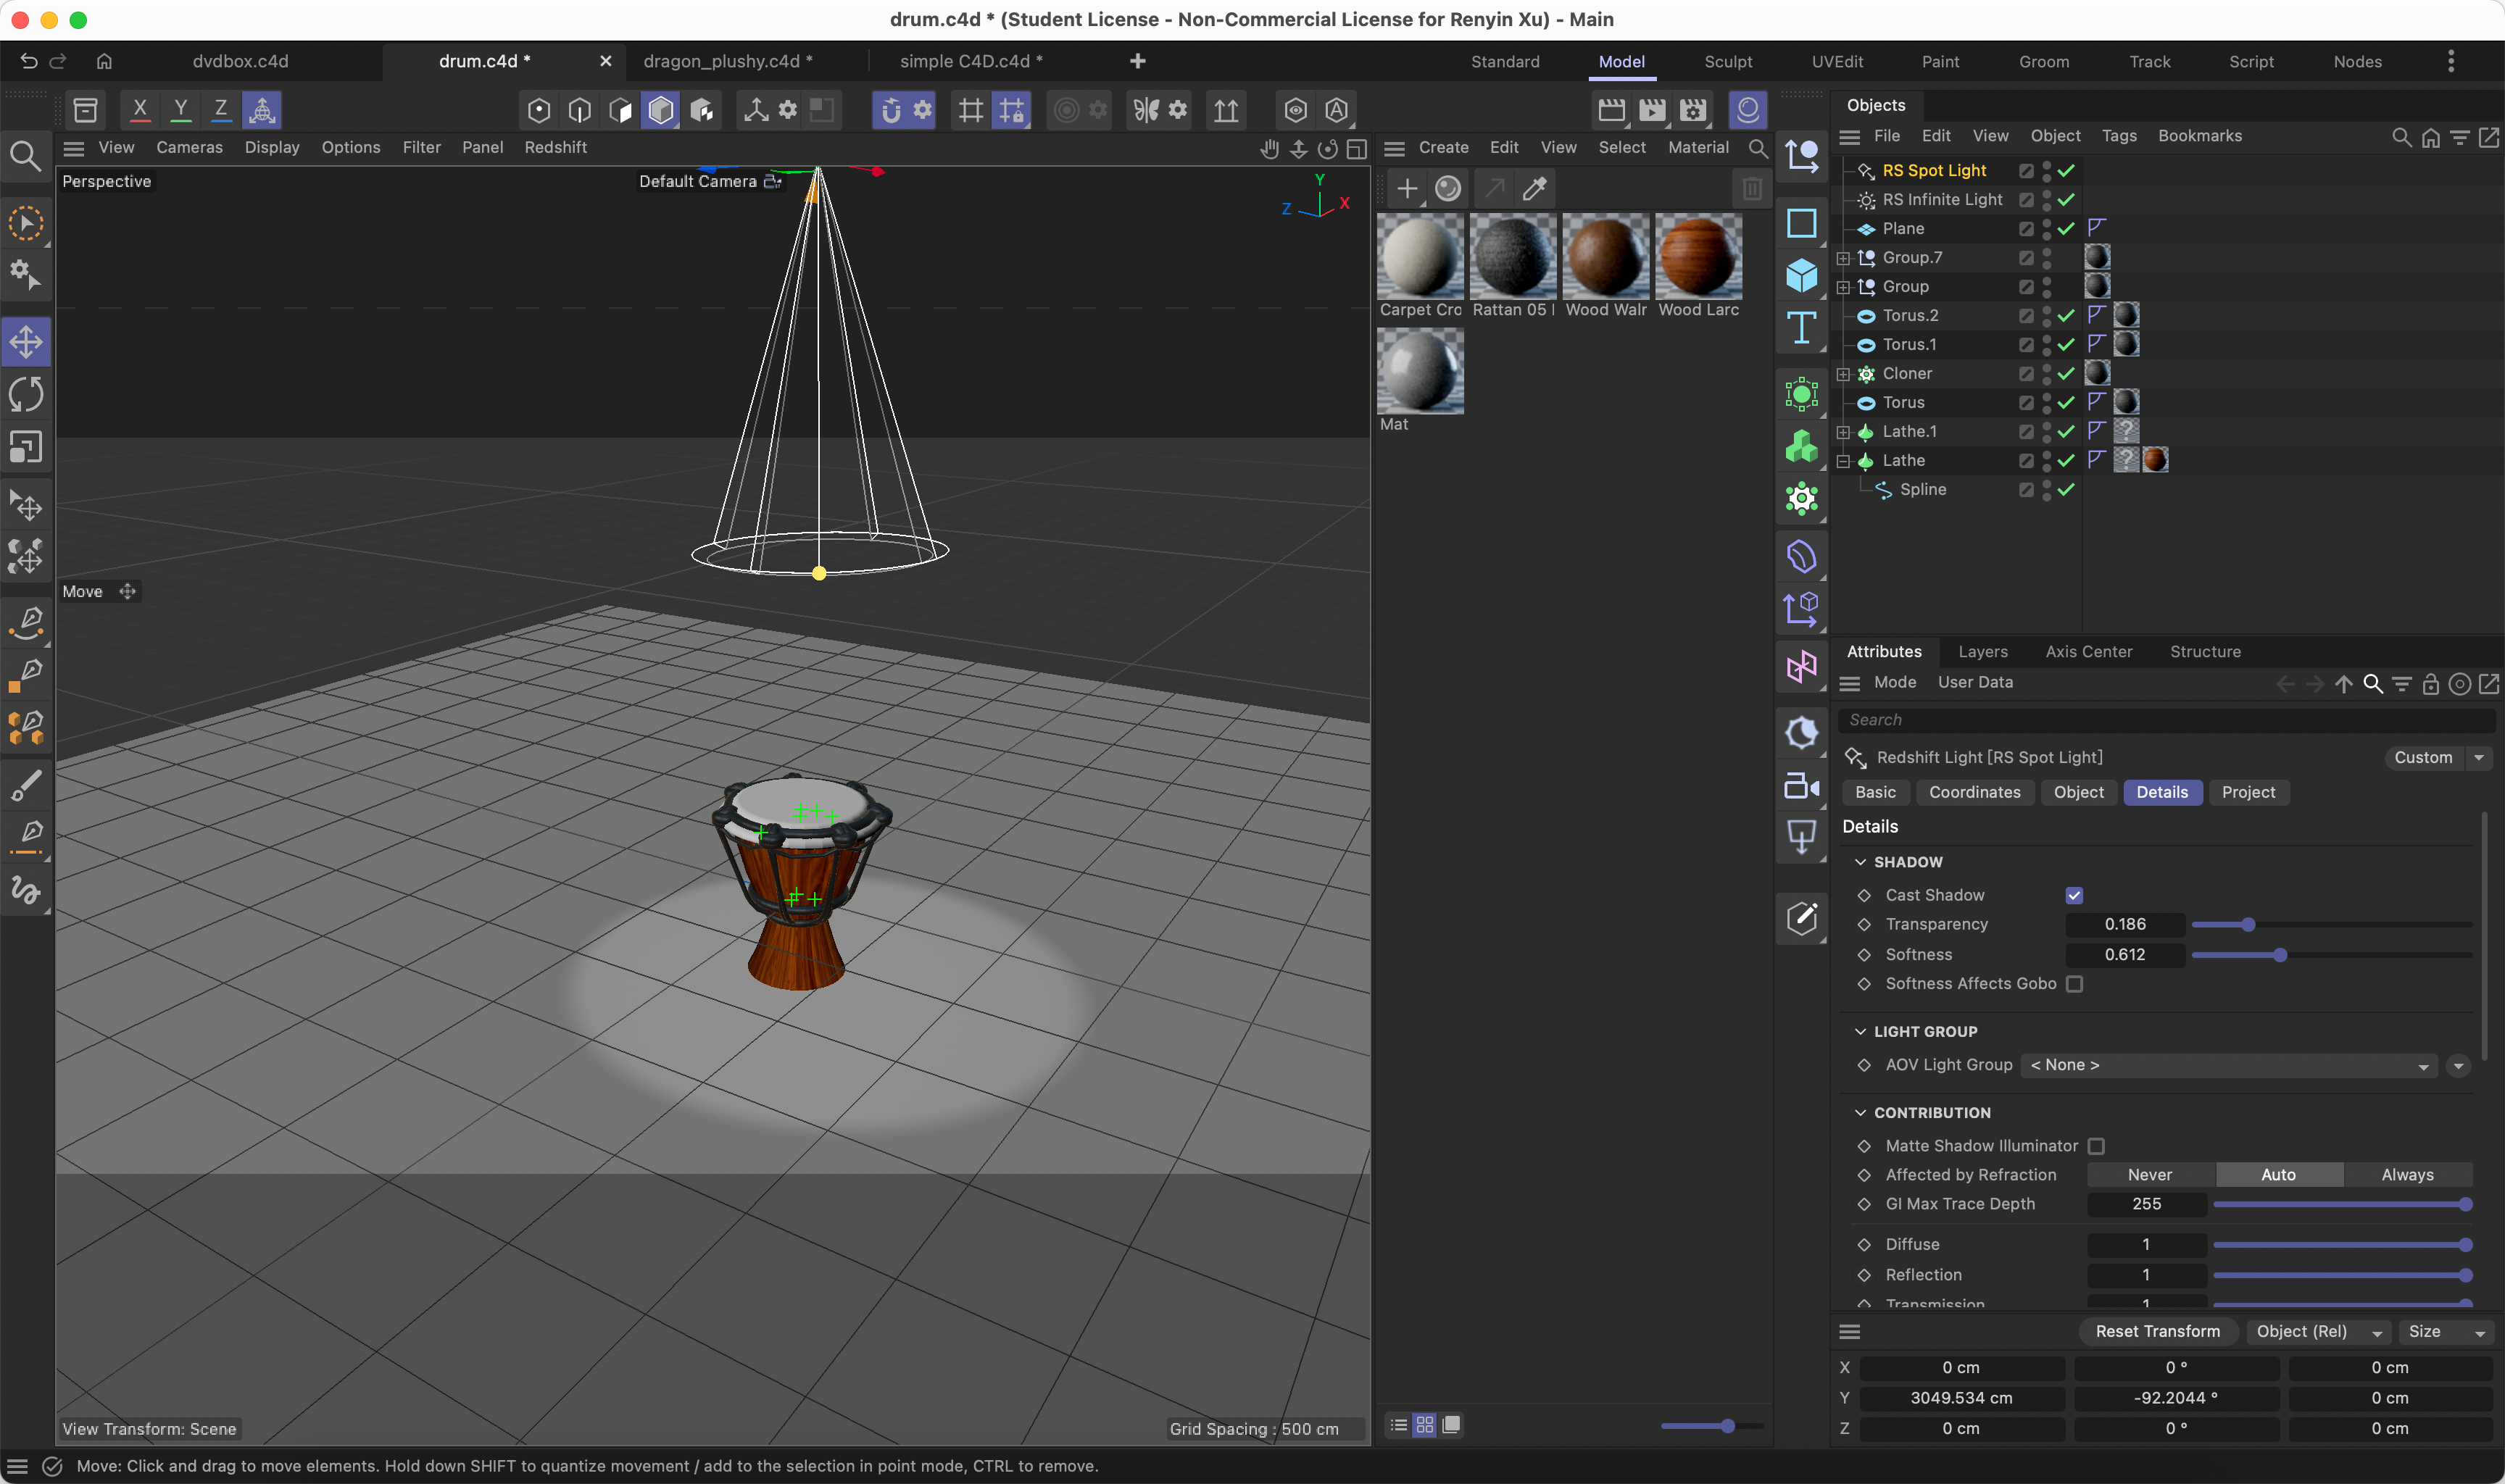Image resolution: width=2505 pixels, height=1484 pixels.
Task: Enable the Softness Affects Gobo checkbox
Action: (2074, 984)
